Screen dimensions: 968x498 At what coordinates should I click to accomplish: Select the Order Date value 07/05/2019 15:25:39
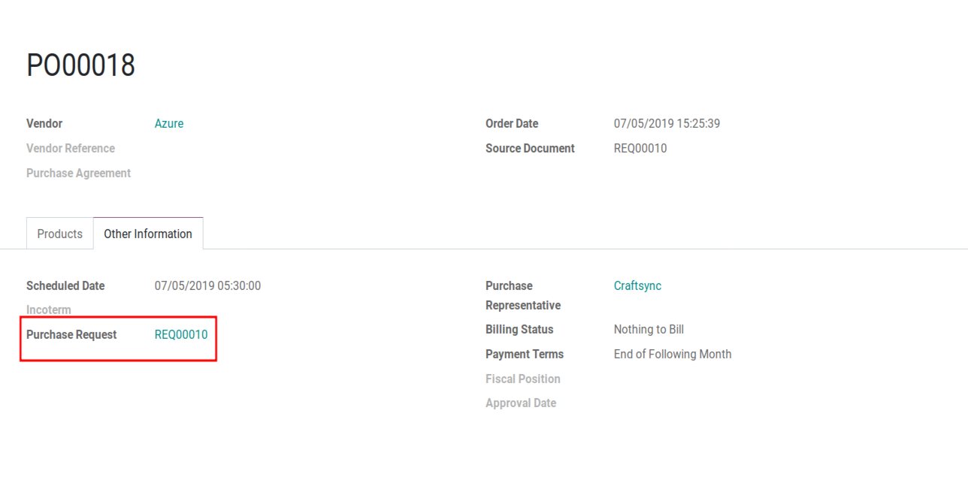(667, 124)
